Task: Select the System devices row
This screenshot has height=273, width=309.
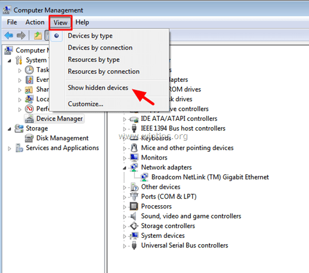Action: (x=163, y=236)
